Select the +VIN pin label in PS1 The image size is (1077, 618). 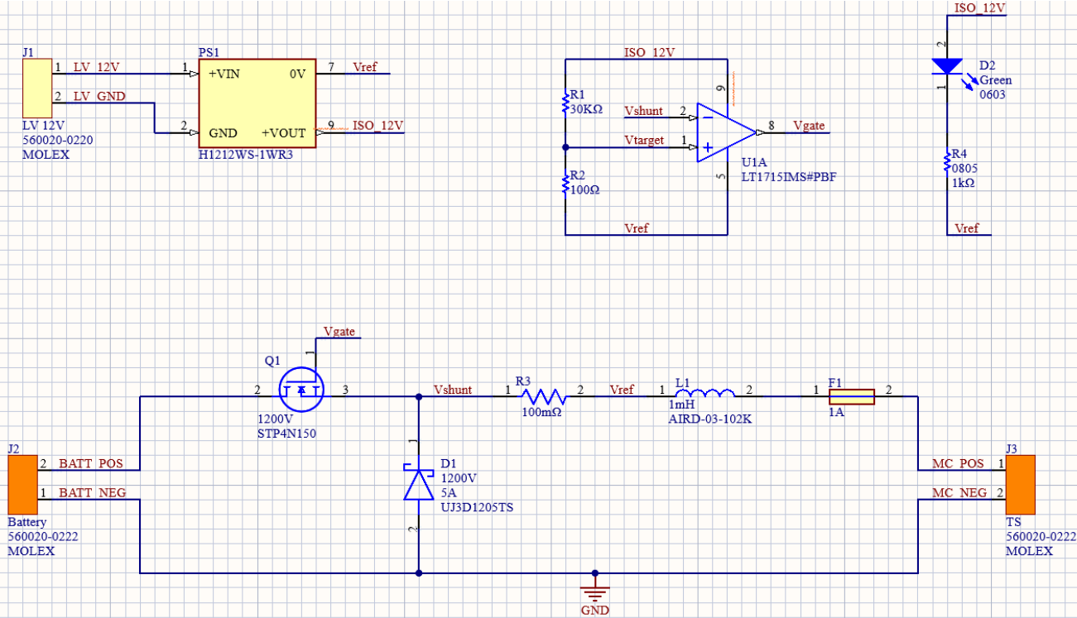tap(224, 74)
